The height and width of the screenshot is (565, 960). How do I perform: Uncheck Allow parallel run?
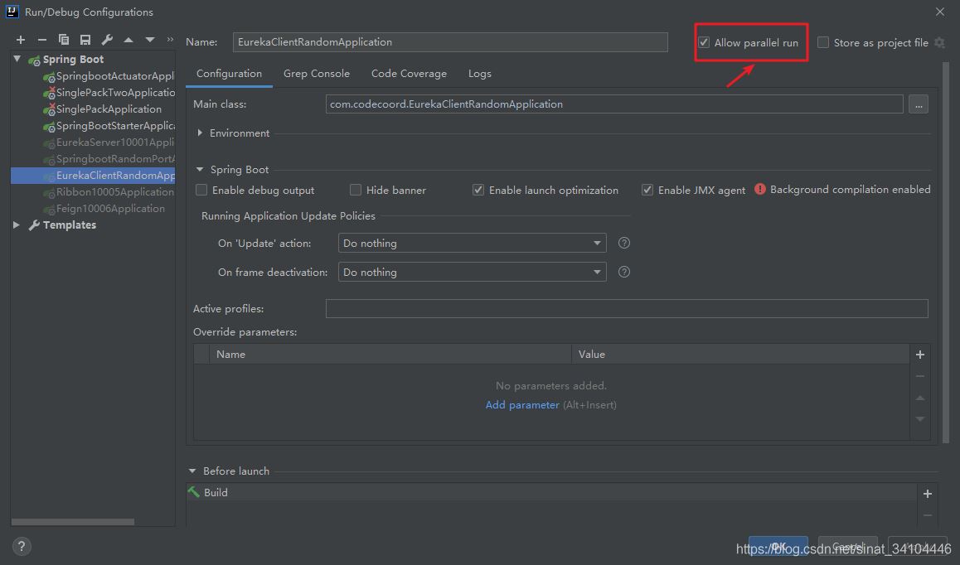704,42
